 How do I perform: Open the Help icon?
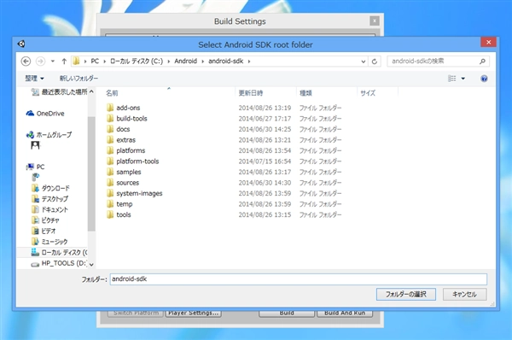pos(484,79)
